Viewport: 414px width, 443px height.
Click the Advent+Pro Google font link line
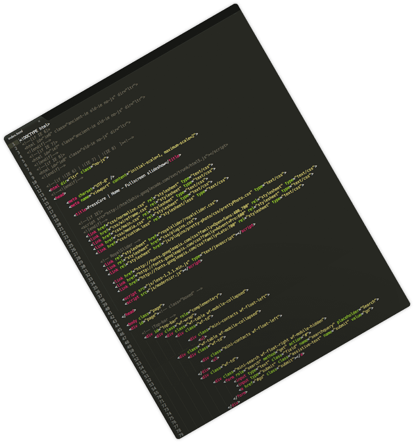click(x=215, y=231)
